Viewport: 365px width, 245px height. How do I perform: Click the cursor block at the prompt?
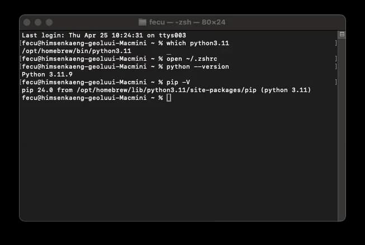point(168,98)
